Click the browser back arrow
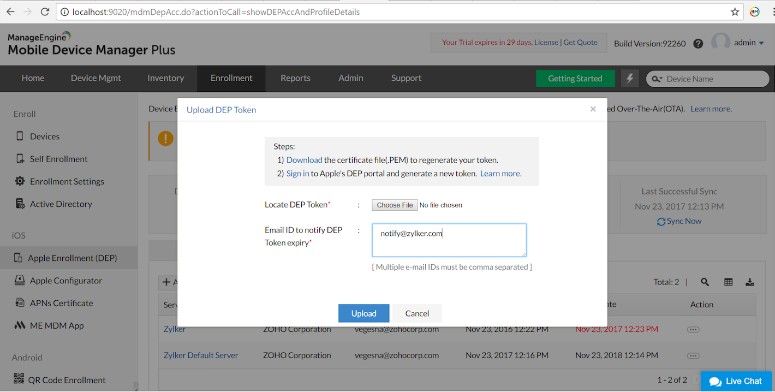775x392 pixels. [x=11, y=11]
